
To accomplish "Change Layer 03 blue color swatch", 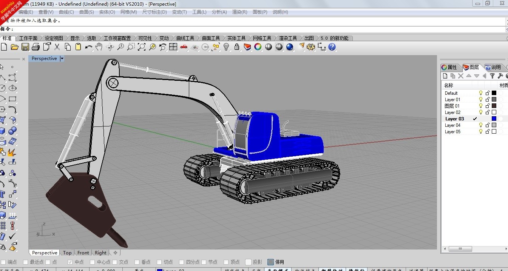I will point(494,119).
